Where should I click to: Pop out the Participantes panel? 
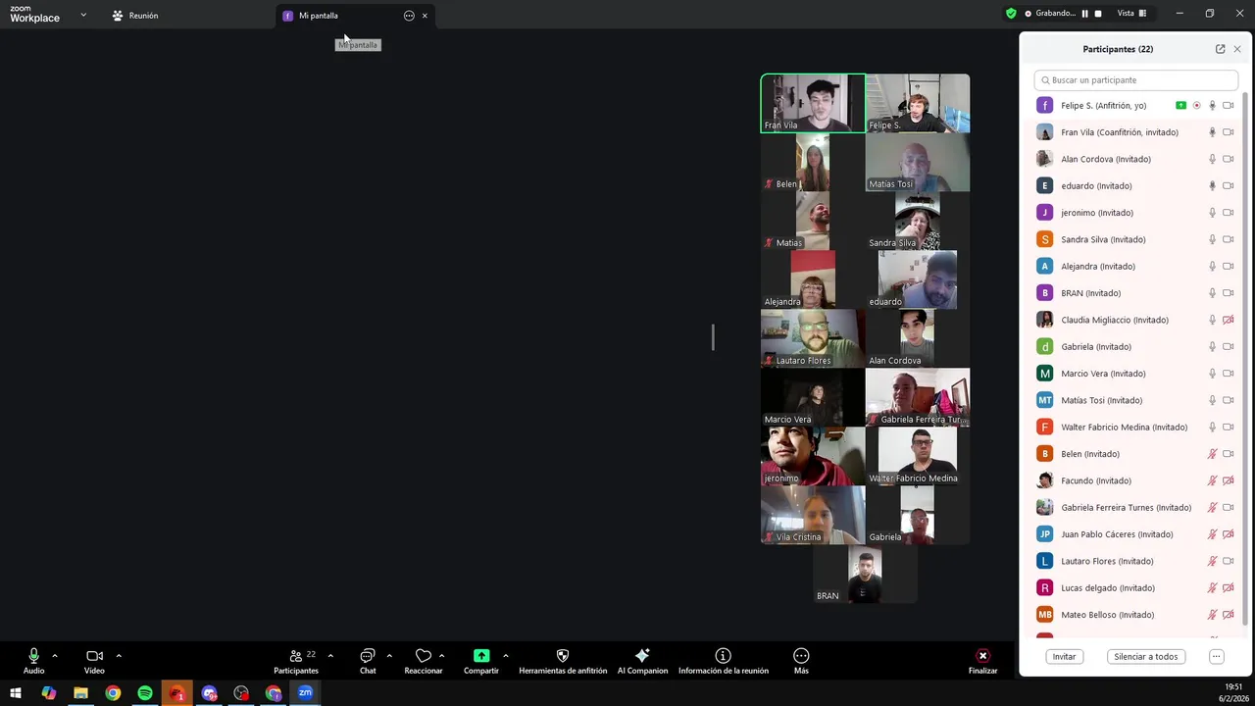tap(1220, 49)
